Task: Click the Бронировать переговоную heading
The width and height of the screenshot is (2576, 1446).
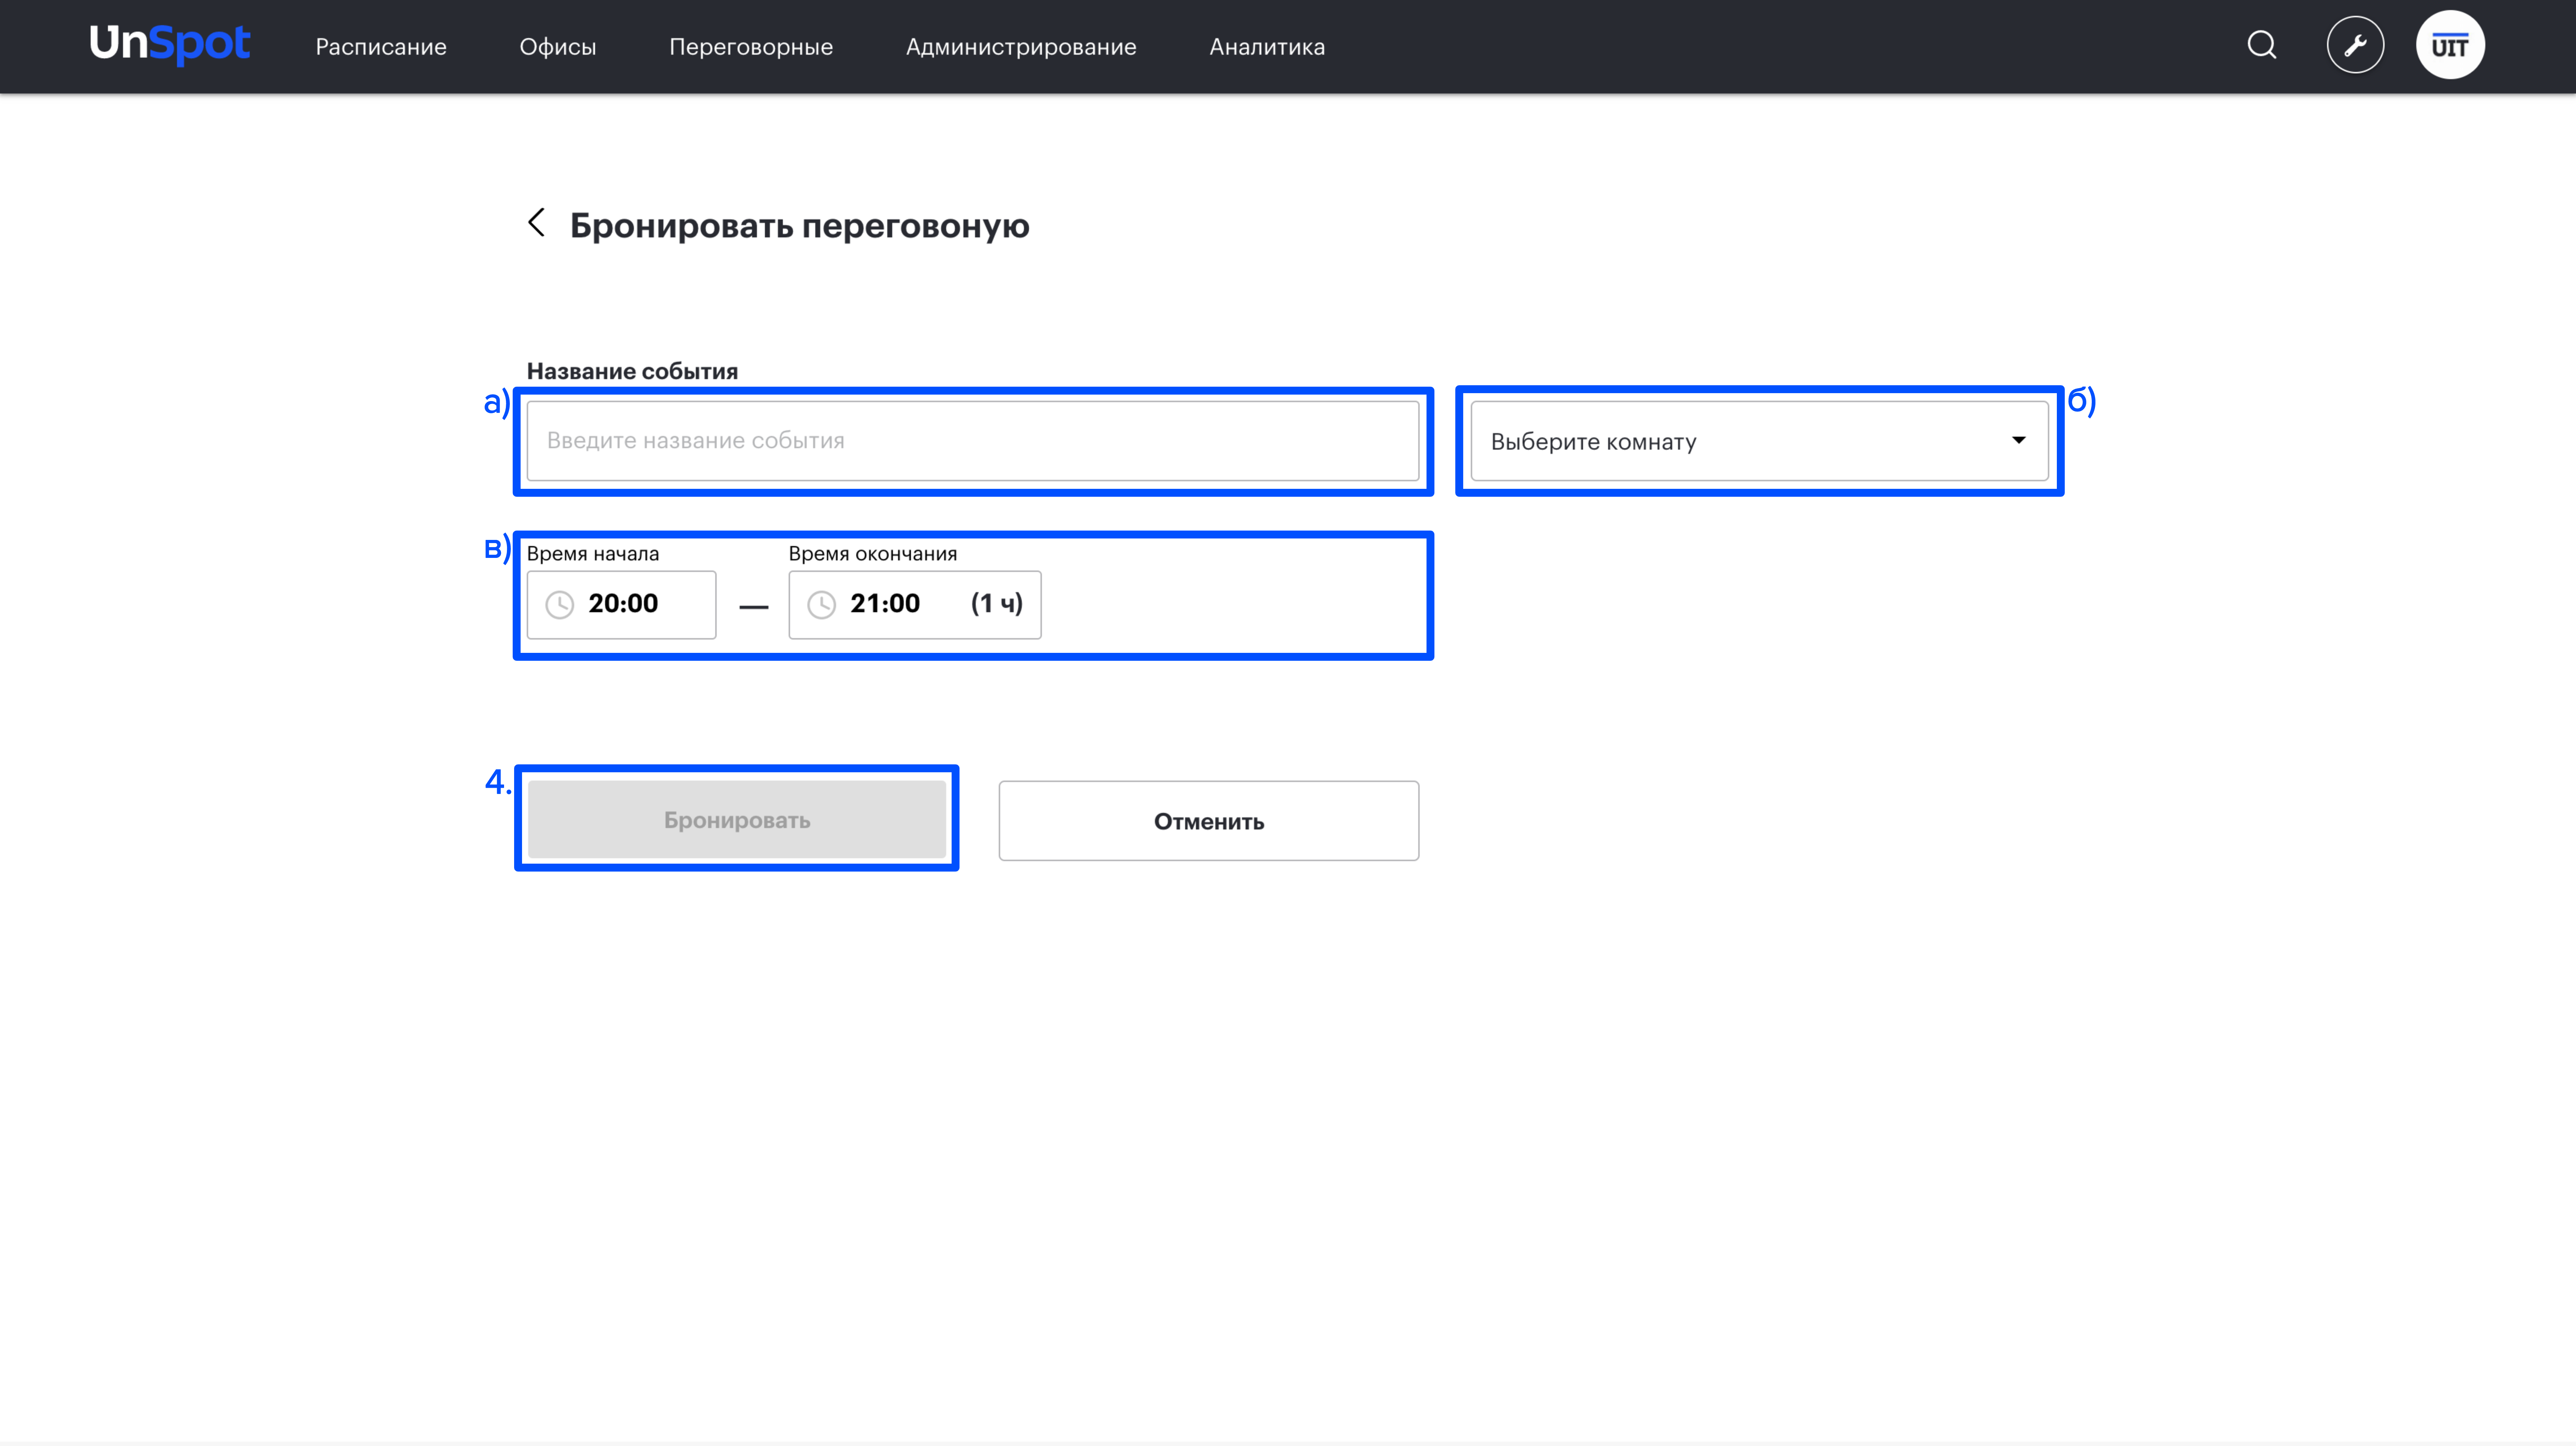Action: pos(800,226)
